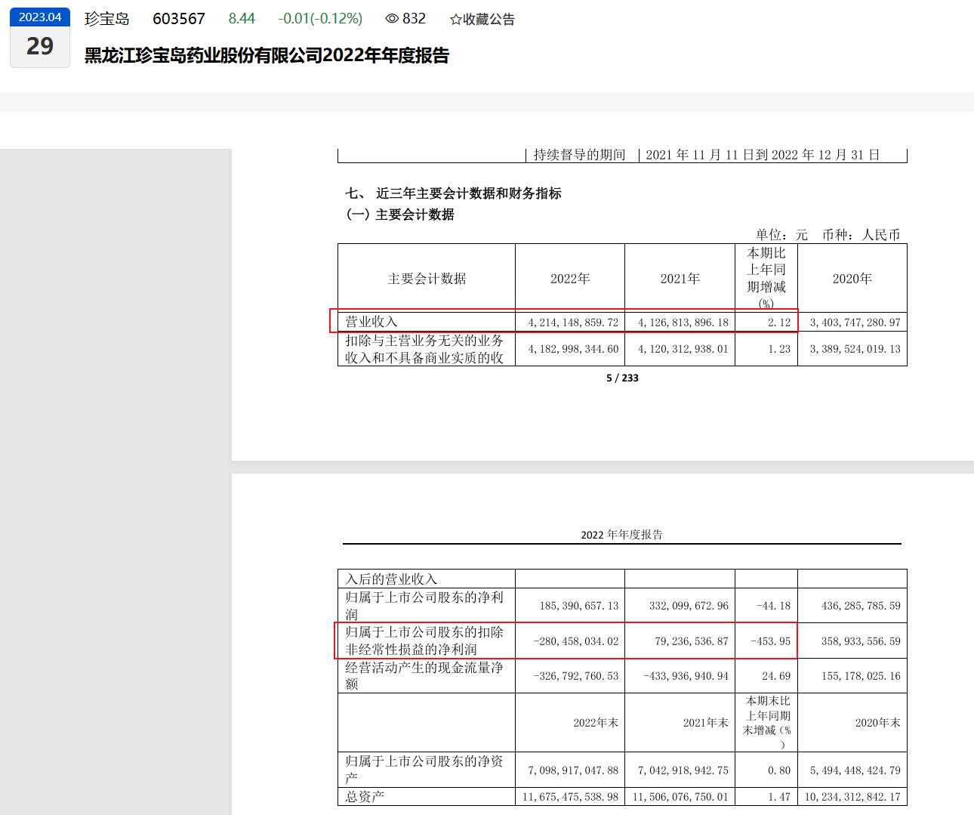Click the 2021 revenue value 4,126,813,896.18
Image resolution: width=974 pixels, height=815 pixels.
[683, 323]
